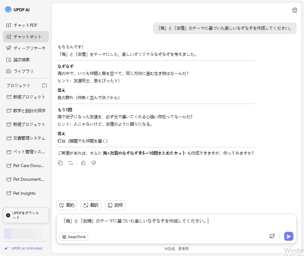Go to ライブラリ in the sidebar
This screenshot has width=304, height=256.
pos(26,71)
